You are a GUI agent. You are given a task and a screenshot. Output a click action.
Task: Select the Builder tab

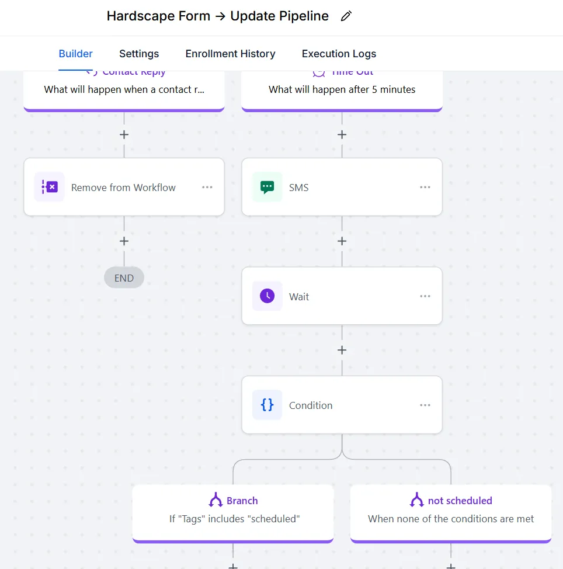[75, 54]
